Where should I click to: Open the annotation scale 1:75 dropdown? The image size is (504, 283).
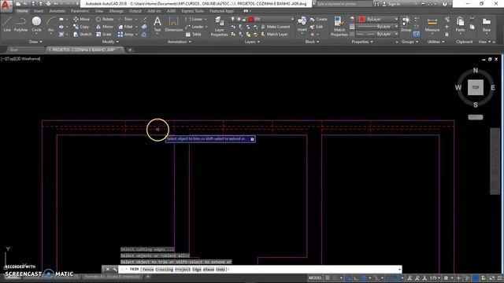coord(435,277)
